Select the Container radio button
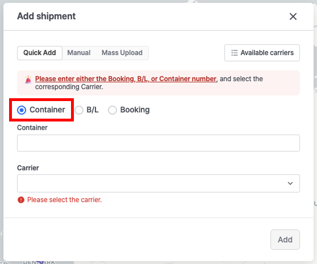 [22, 110]
